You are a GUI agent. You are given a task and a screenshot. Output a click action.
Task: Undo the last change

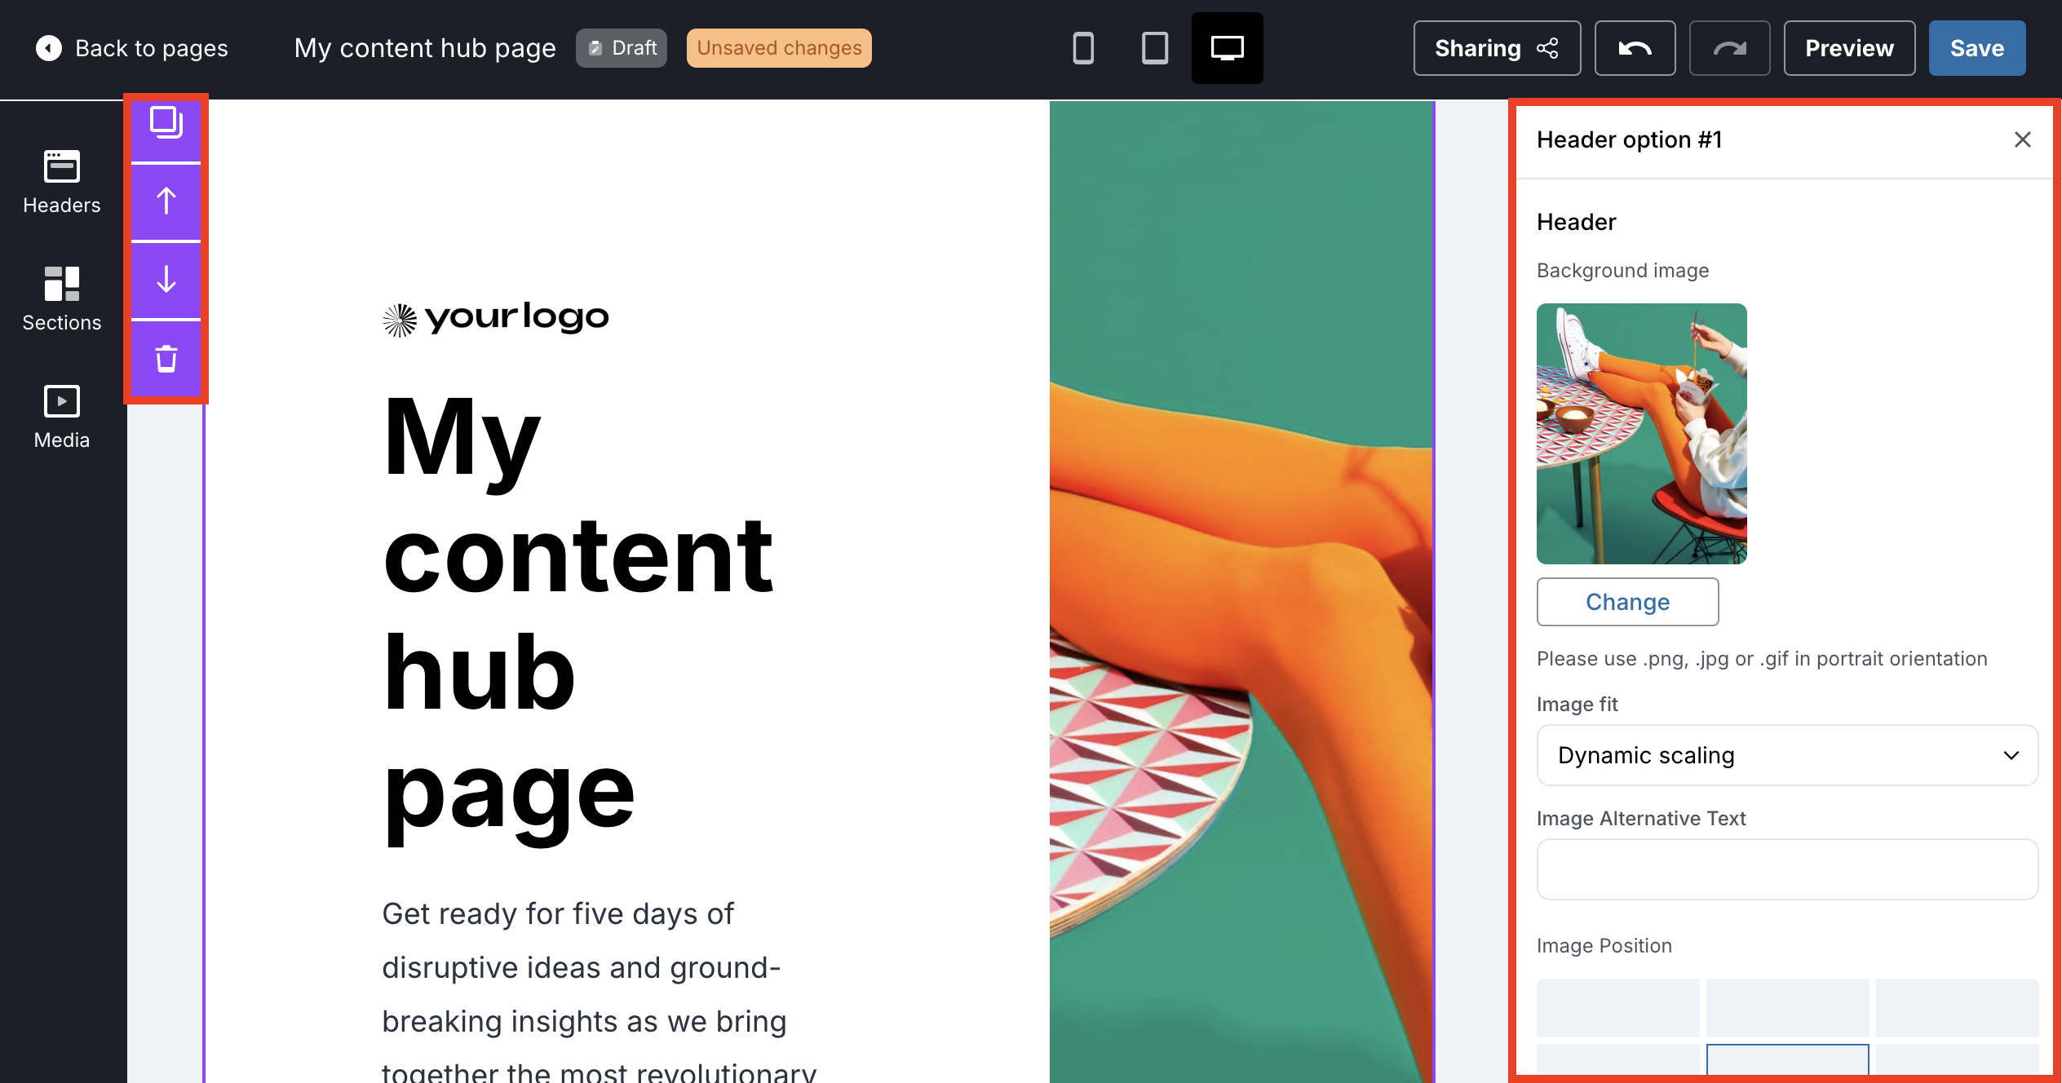tap(1635, 48)
